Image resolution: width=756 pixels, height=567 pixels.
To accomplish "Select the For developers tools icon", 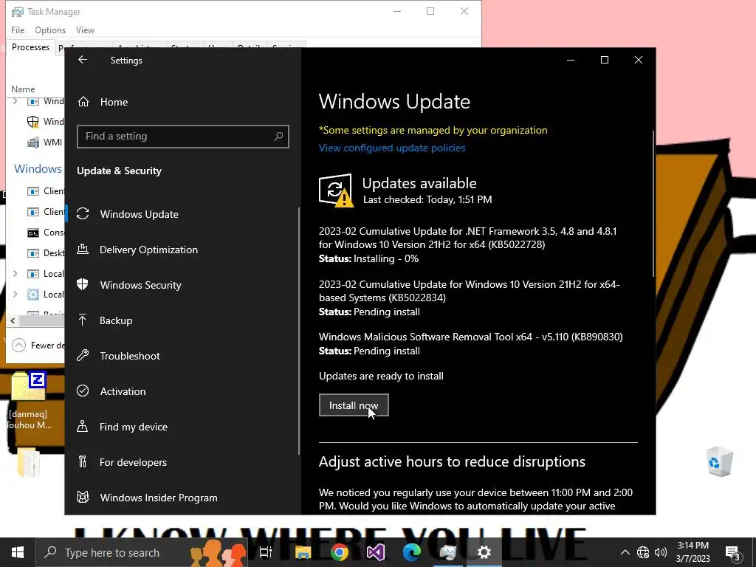I will click(83, 462).
